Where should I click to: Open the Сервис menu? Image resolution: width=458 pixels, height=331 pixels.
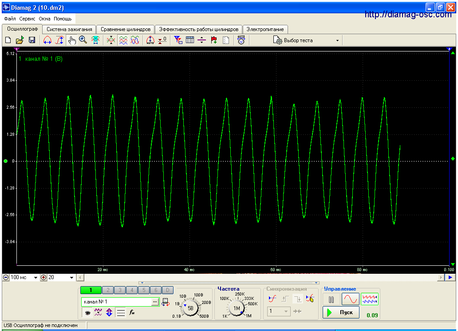tap(27, 19)
